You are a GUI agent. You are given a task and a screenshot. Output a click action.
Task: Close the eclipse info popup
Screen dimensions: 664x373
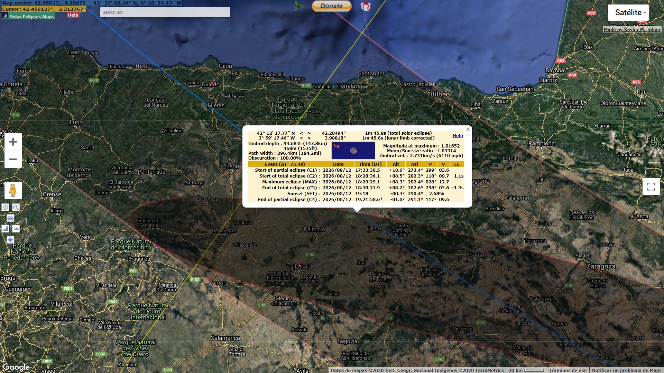pyautogui.click(x=468, y=129)
